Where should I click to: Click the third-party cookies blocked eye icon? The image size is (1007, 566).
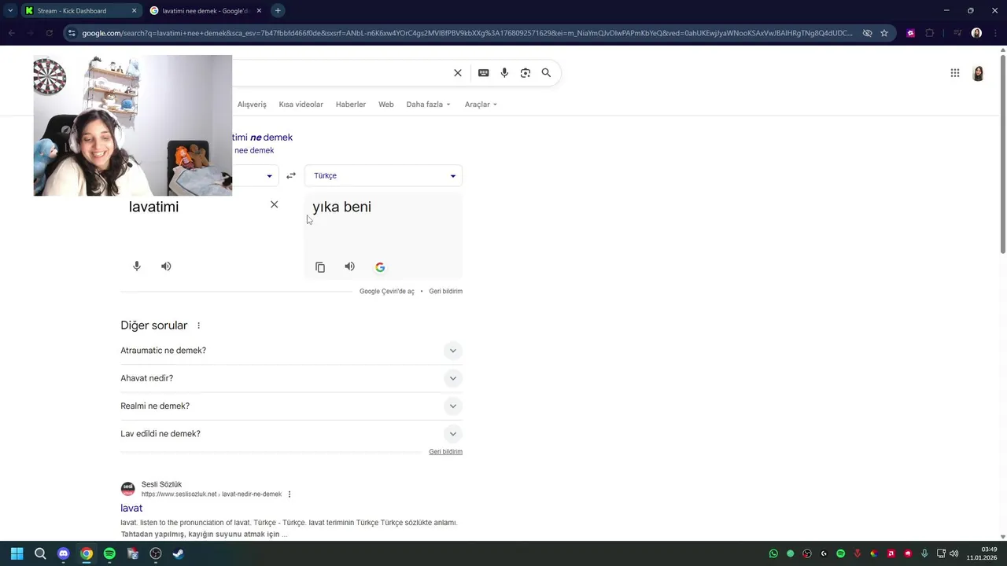[867, 33]
